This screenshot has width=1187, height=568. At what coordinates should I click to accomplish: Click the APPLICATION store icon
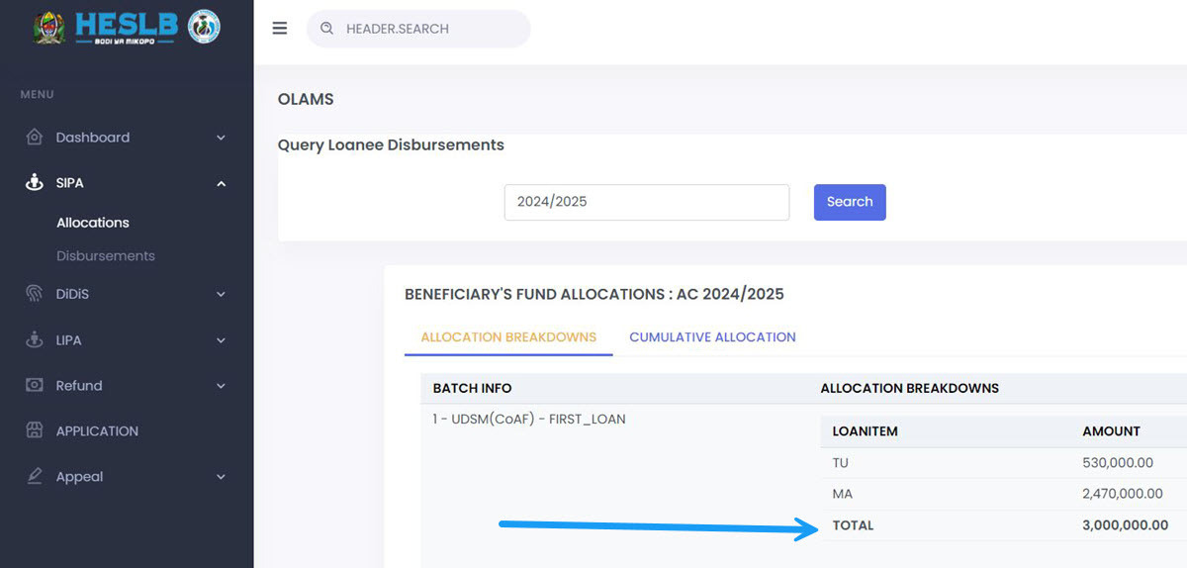tap(35, 430)
